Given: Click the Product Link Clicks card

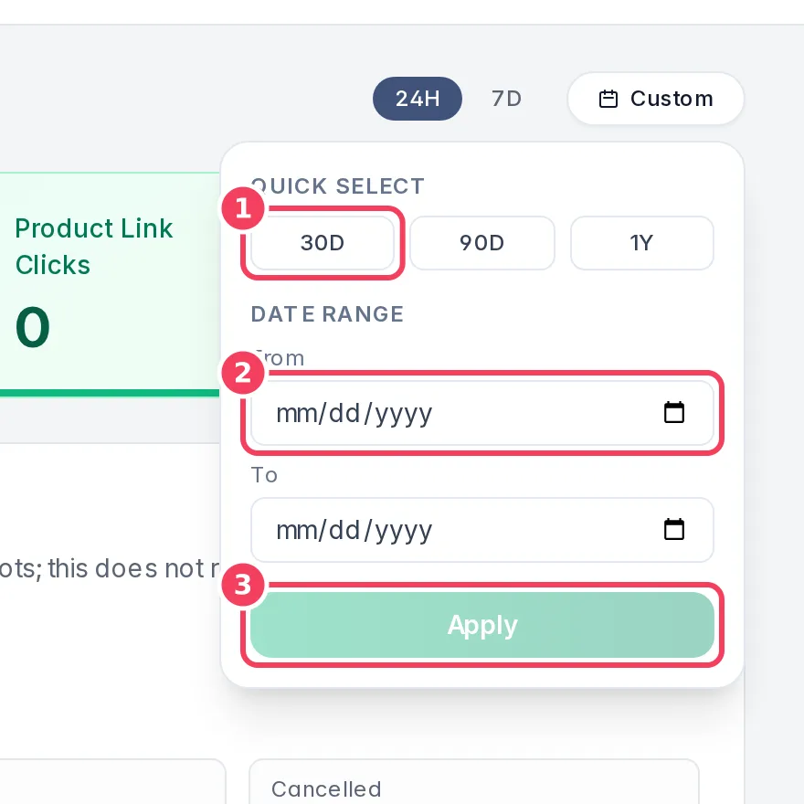Looking at the screenshot, I should [x=110, y=284].
